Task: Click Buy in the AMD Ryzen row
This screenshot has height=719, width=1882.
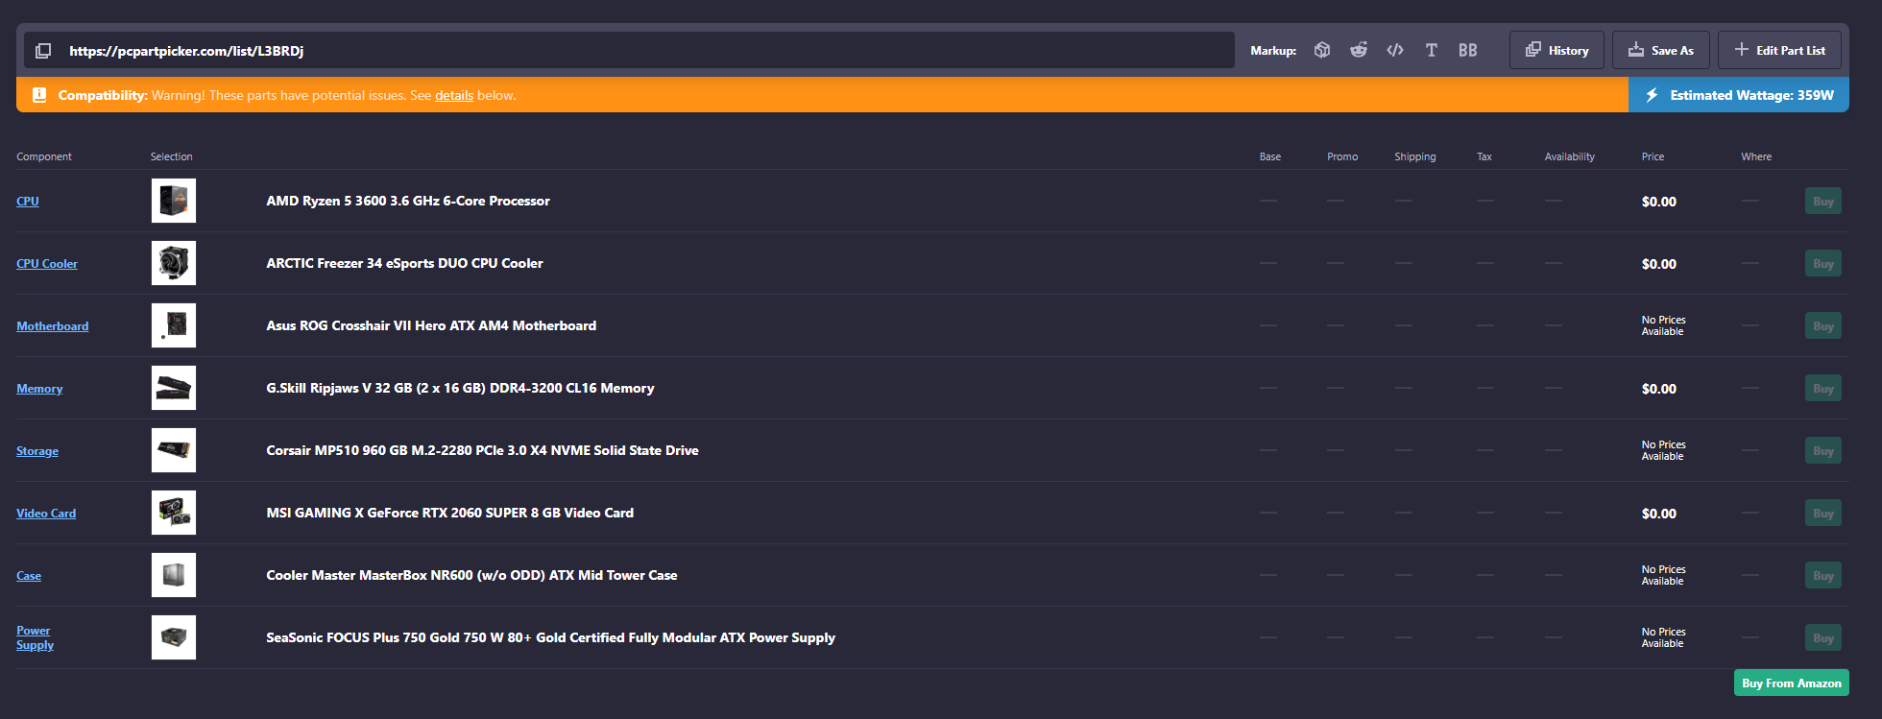Action: tap(1823, 201)
